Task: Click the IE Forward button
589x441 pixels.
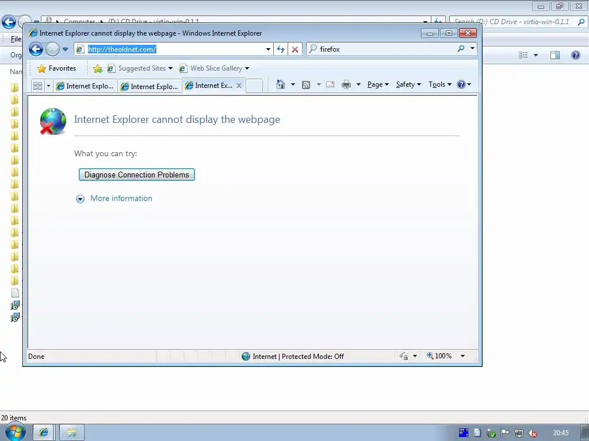Action: click(x=52, y=49)
